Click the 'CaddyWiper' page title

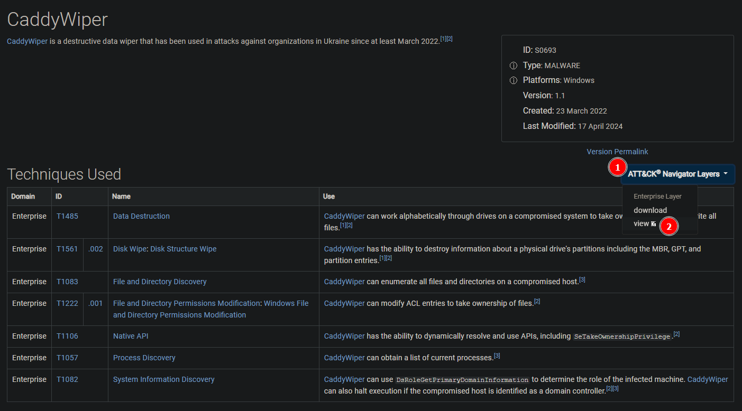point(57,20)
